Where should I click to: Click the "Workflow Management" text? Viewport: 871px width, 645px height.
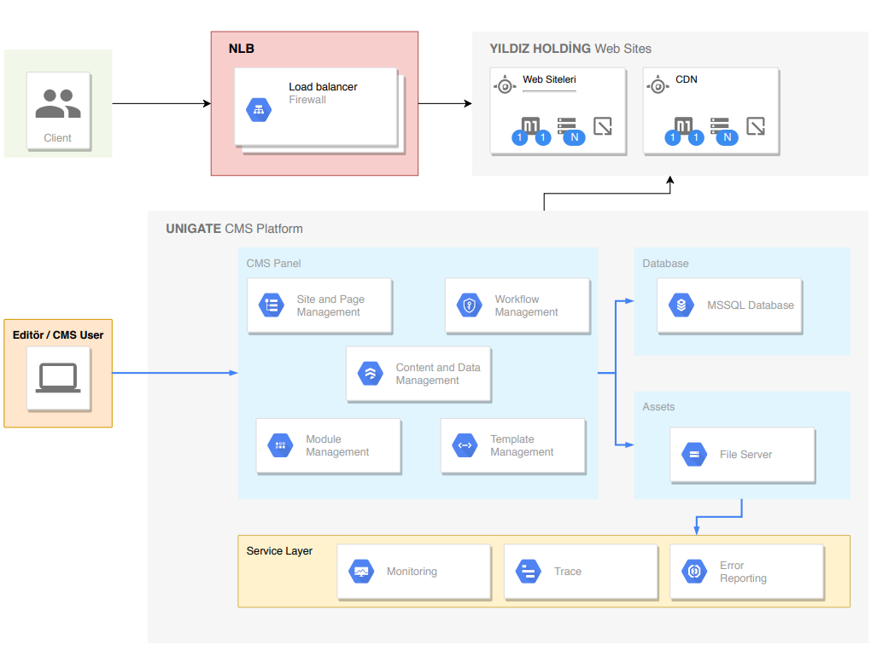click(x=527, y=305)
